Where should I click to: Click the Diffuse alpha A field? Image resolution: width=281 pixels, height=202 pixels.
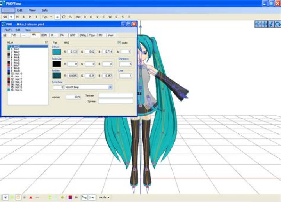[x=126, y=52]
